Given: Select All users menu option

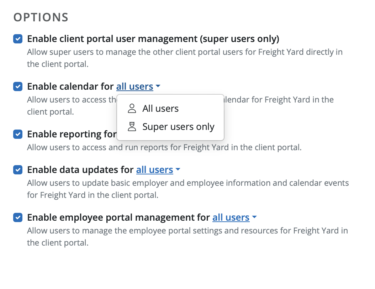Looking at the screenshot, I should click(x=160, y=109).
